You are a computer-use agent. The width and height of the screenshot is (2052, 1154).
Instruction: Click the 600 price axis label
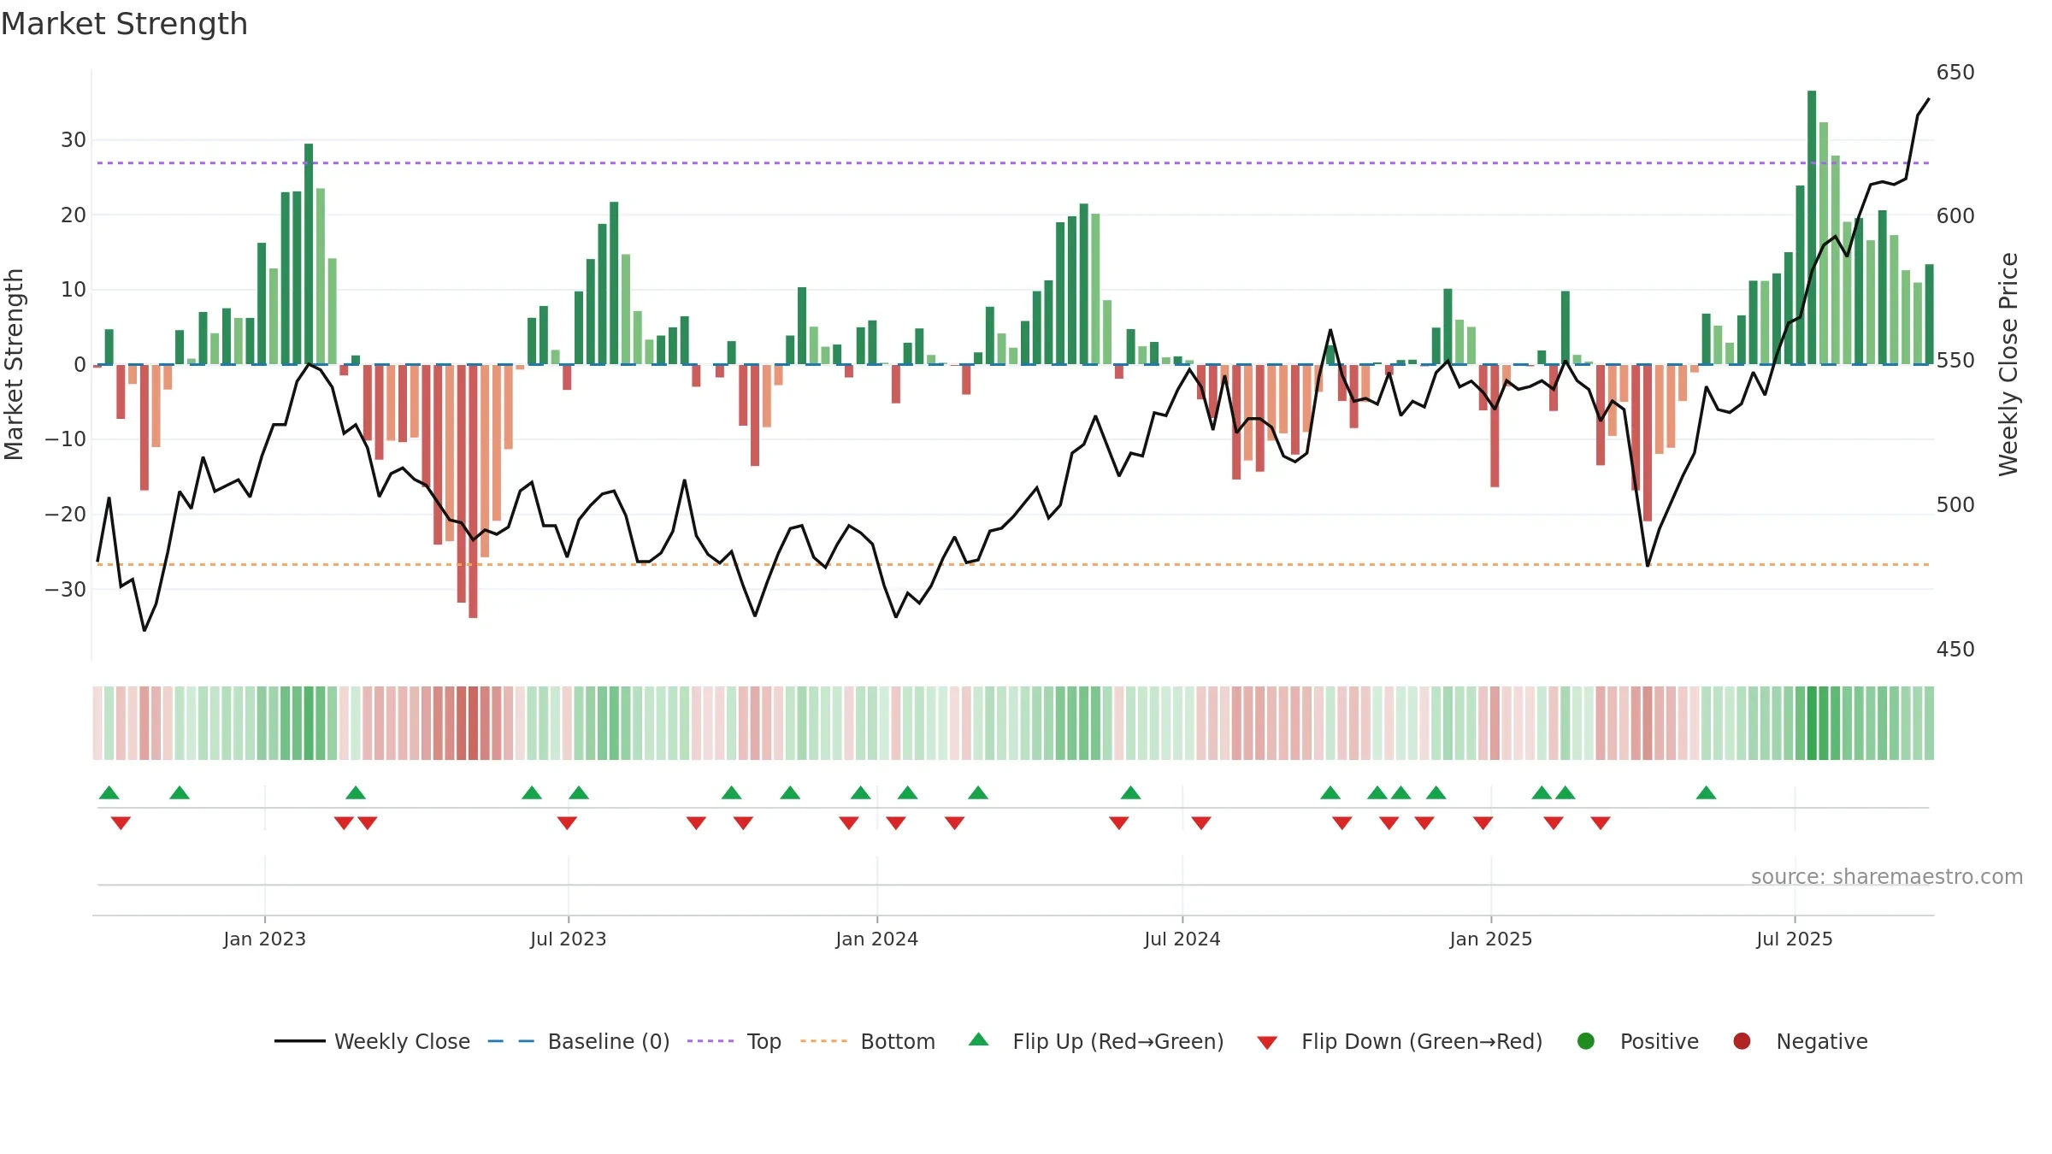(1955, 216)
